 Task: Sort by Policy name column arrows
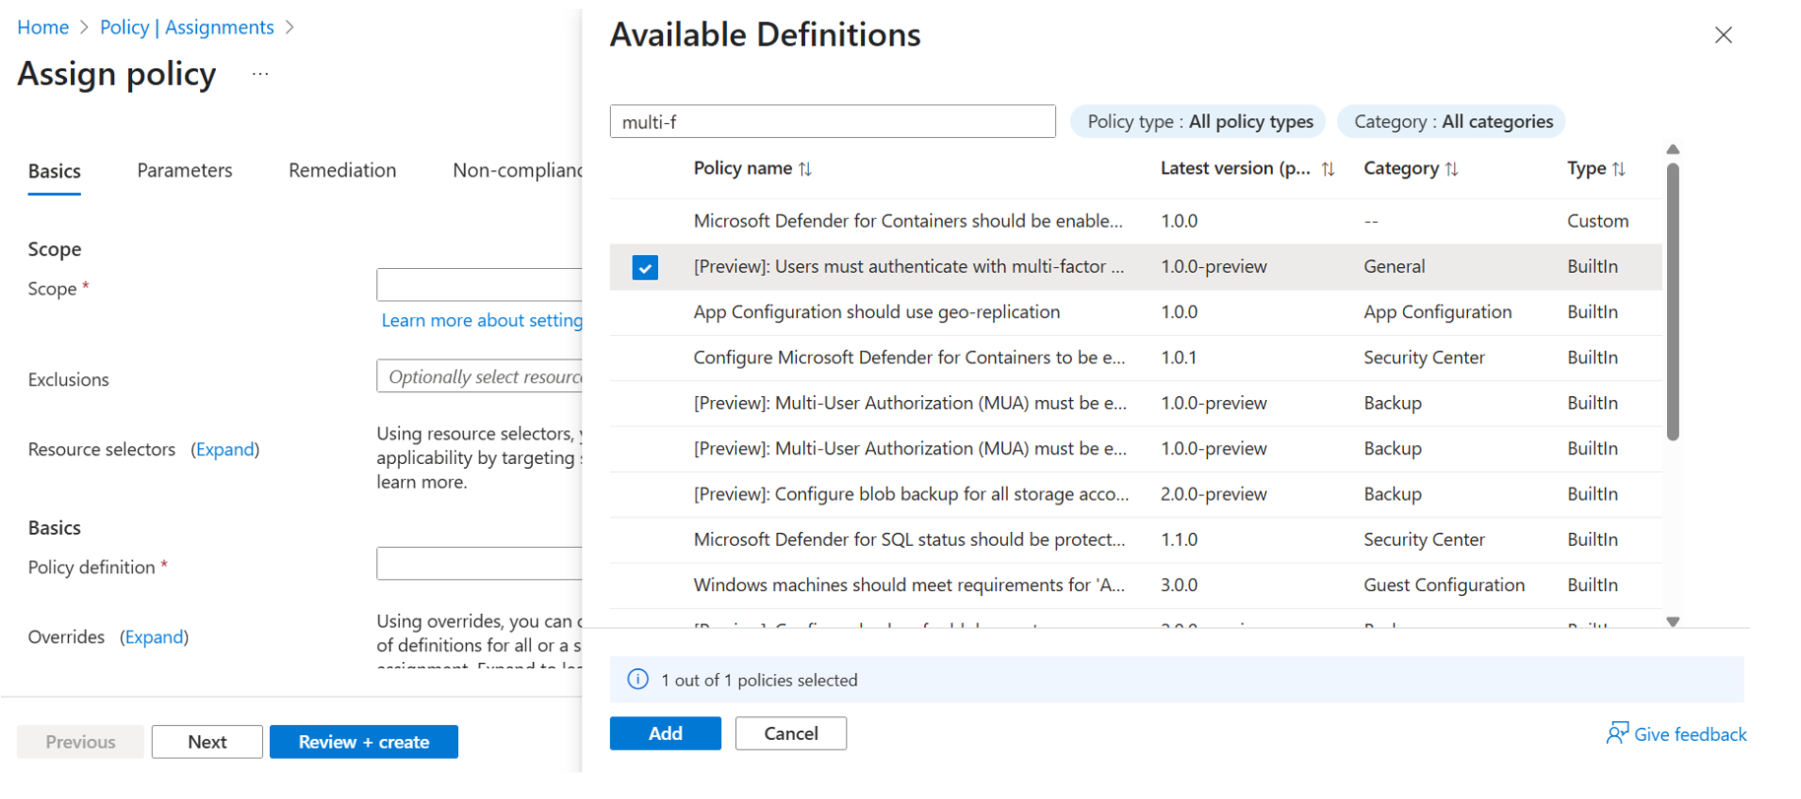coord(805,169)
